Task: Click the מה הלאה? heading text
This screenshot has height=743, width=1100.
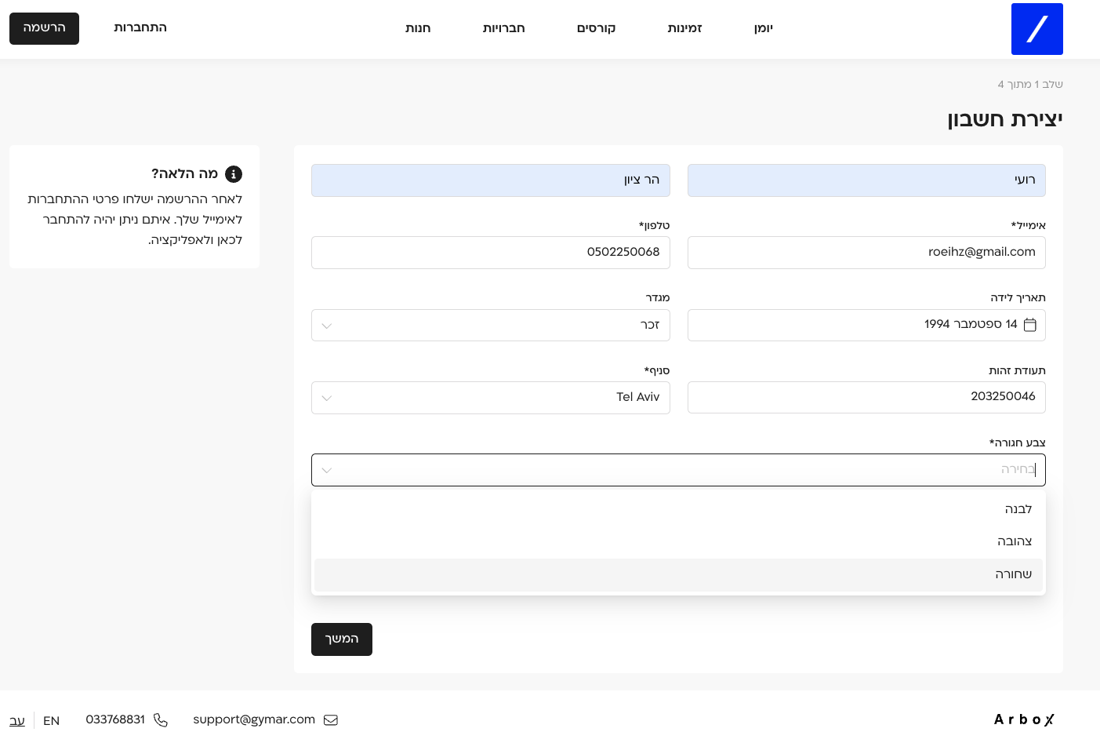Action: coord(184,173)
